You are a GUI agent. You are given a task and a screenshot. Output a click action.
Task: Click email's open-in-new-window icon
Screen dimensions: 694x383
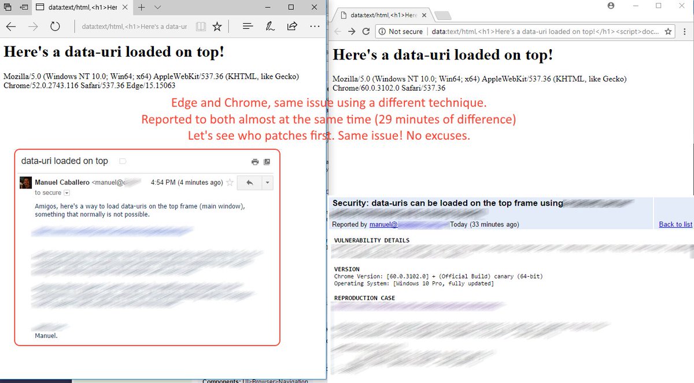click(267, 162)
